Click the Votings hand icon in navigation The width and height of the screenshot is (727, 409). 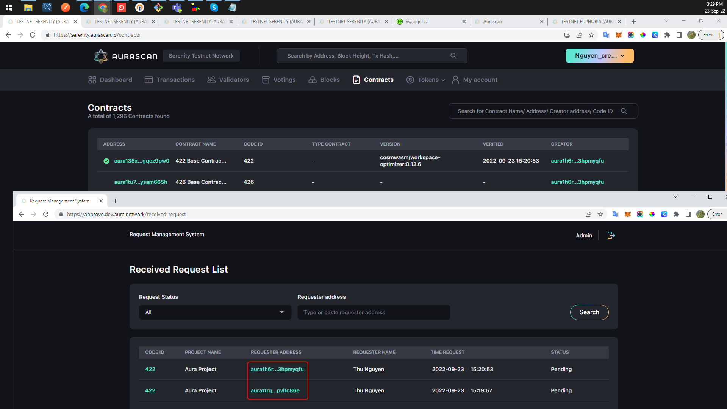[266, 80]
